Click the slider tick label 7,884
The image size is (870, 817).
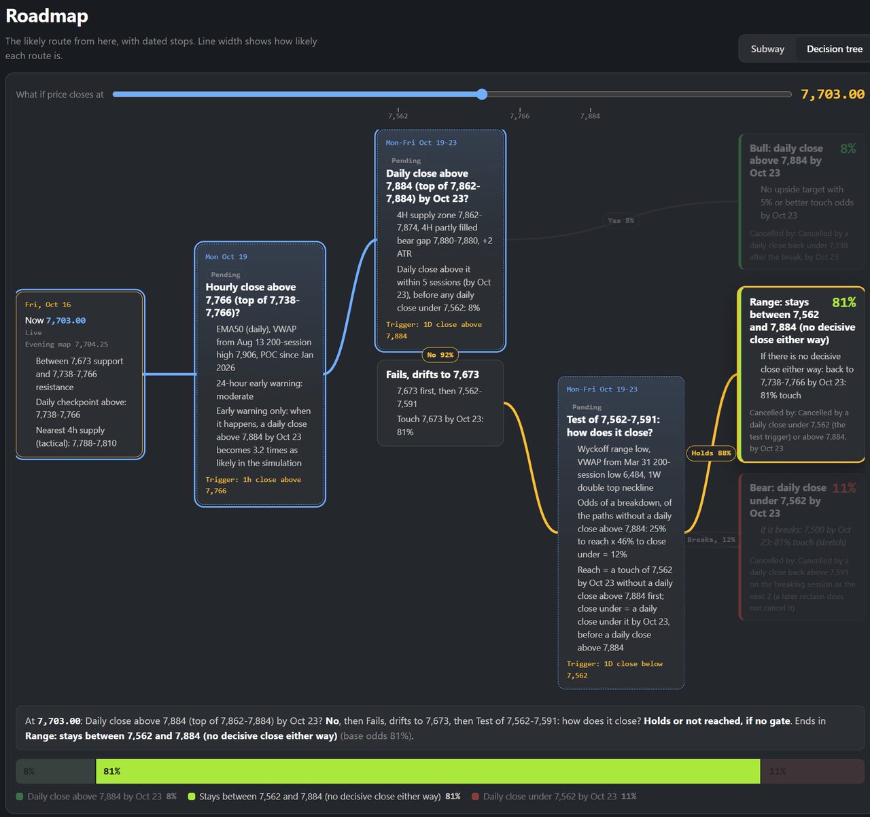[590, 116]
